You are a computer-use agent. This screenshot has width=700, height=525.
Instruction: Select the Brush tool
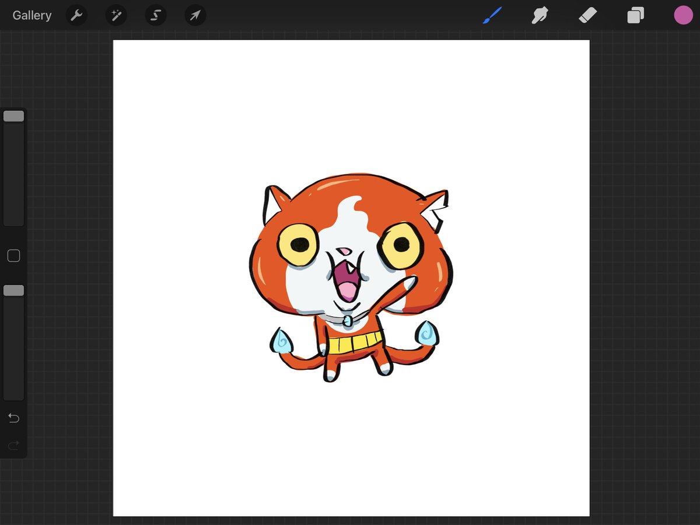(492, 15)
